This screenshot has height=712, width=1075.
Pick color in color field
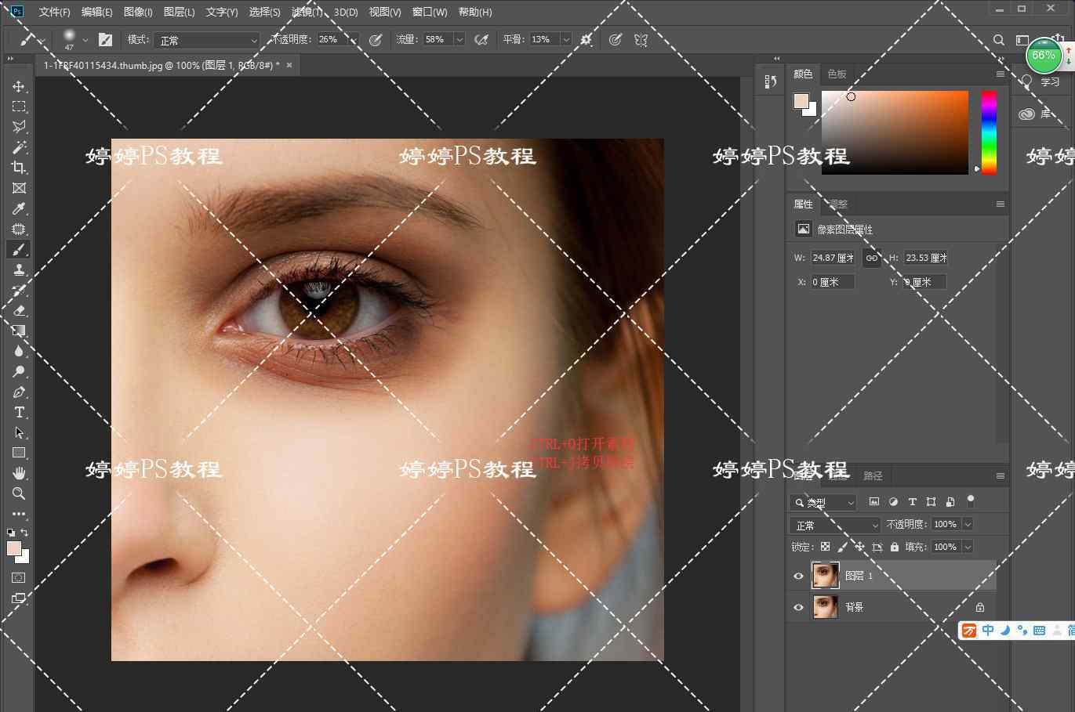[895, 132]
